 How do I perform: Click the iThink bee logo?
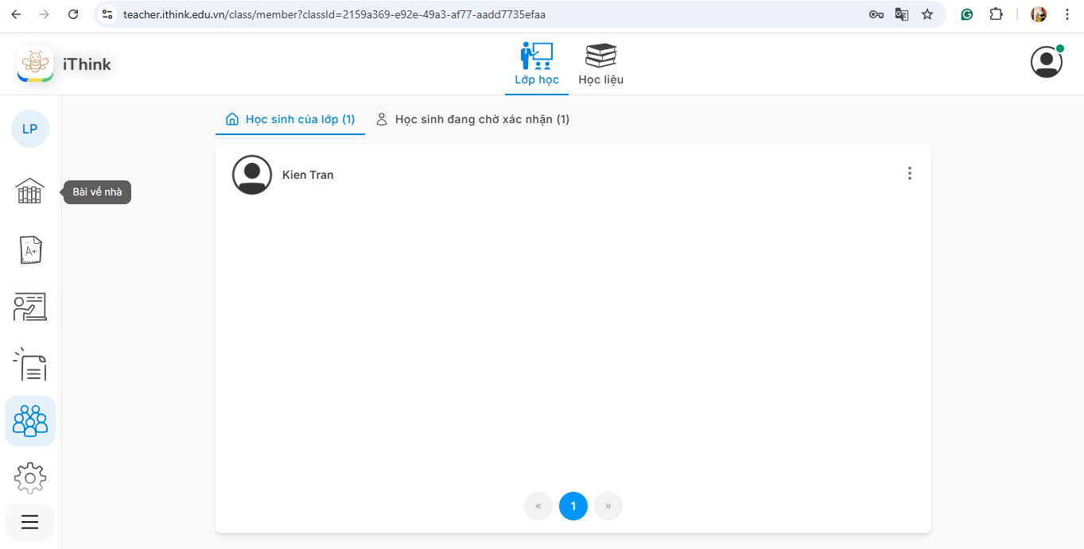(x=35, y=64)
